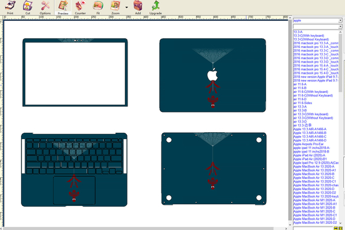Viewport: 345px width, 230px height.
Task: Toggle the Preview toolbar icon
Action: click(x=63, y=7)
